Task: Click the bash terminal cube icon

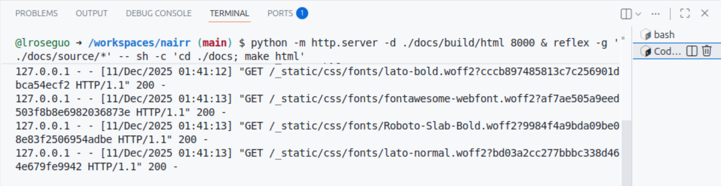Action: 646,35
